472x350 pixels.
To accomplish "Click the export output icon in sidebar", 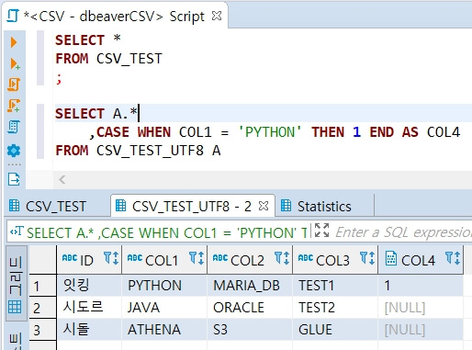I will (14, 179).
